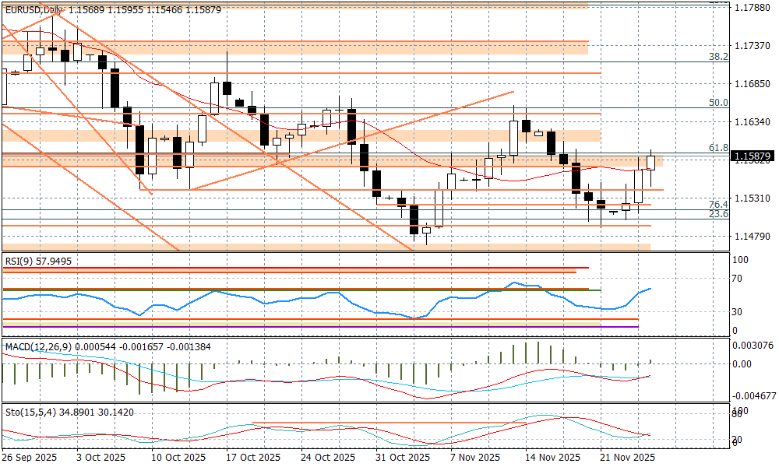Select the latest white candlestick on the right
This screenshot has width=779, height=467.
tap(651, 163)
